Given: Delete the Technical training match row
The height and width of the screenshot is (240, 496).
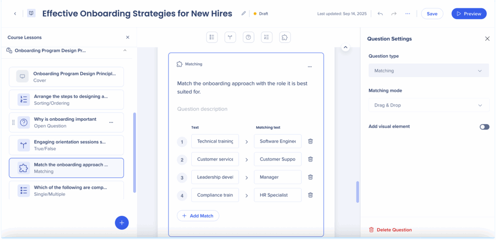Looking at the screenshot, I should tap(310, 141).
